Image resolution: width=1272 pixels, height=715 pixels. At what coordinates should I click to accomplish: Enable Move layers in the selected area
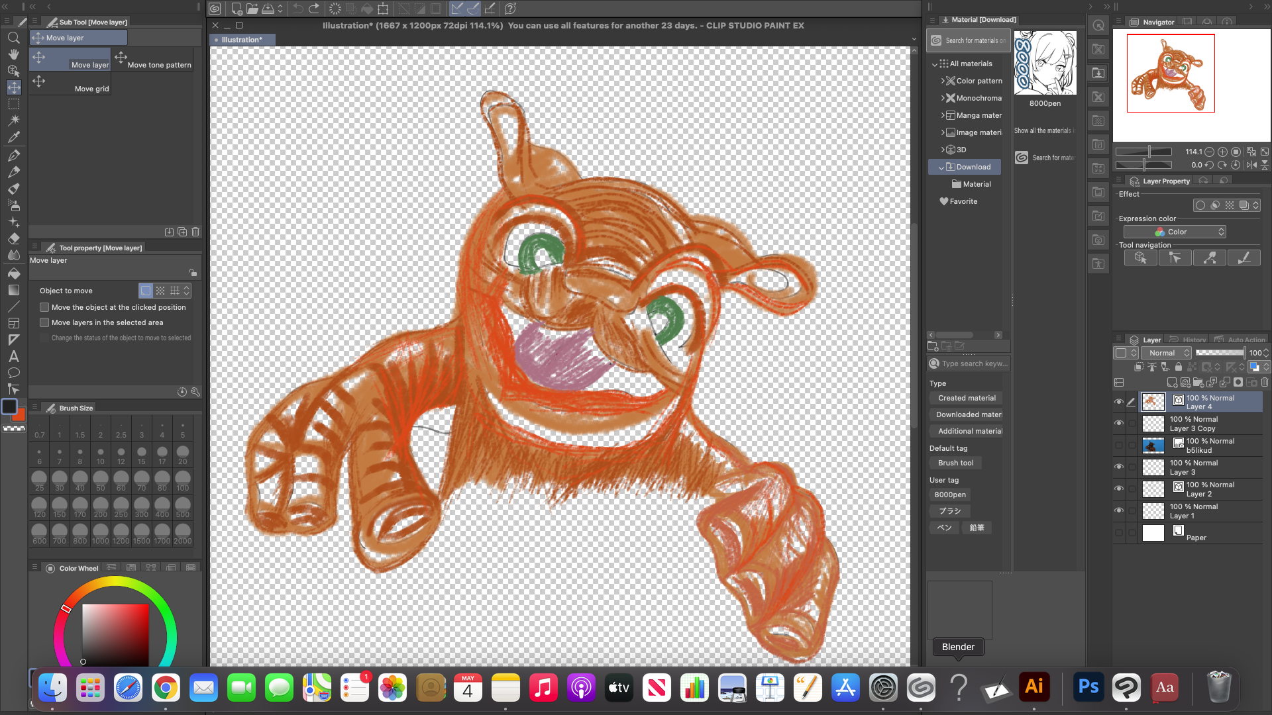point(44,322)
